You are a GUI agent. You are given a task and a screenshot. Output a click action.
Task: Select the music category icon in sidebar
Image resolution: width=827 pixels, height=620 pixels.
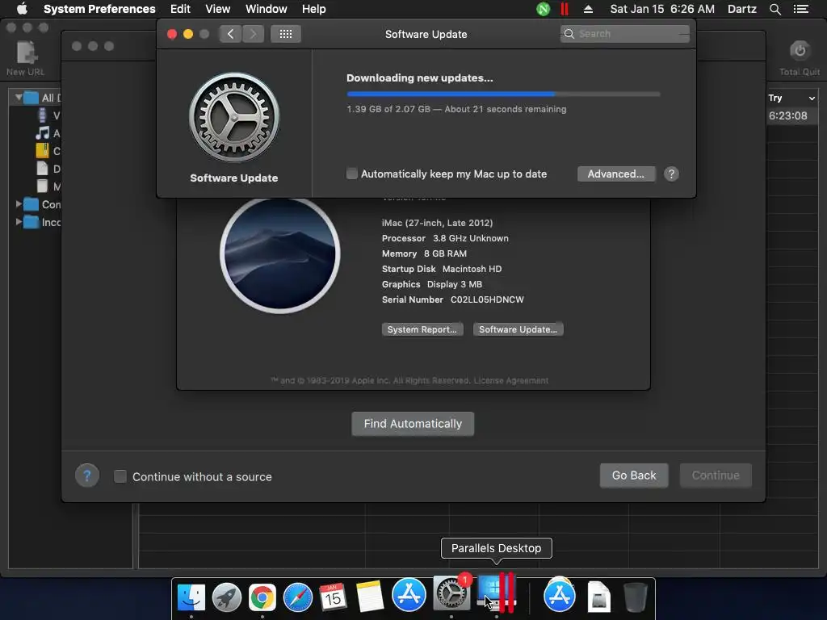[42, 133]
